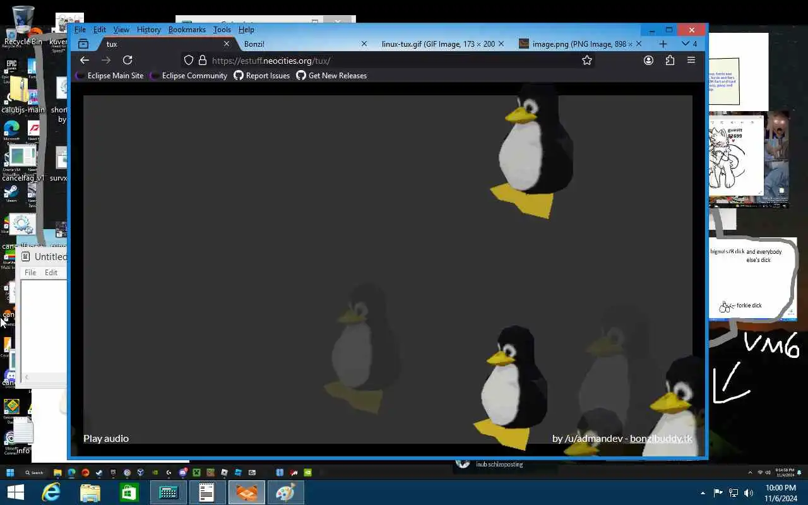Open the Firefox account icon

pyautogui.click(x=648, y=61)
